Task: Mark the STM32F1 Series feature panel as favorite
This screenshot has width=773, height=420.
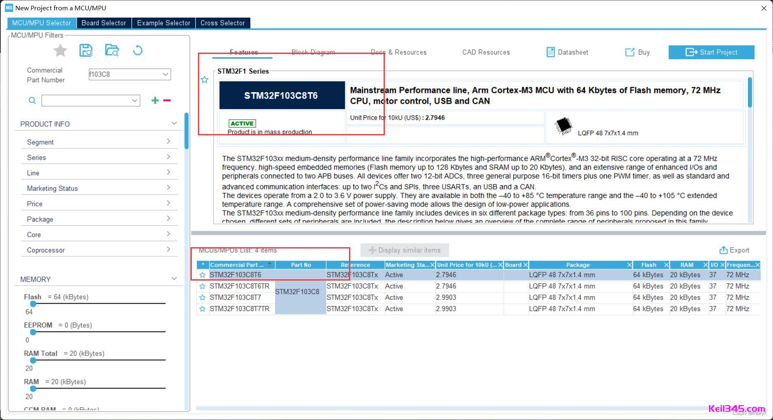Action: (x=205, y=80)
